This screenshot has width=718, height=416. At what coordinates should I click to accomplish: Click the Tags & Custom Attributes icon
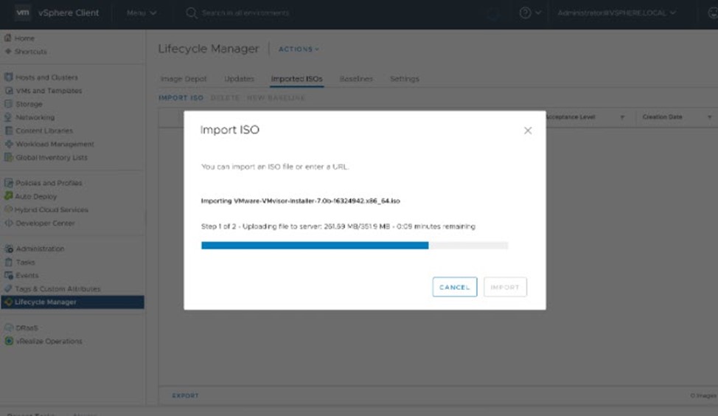8,288
